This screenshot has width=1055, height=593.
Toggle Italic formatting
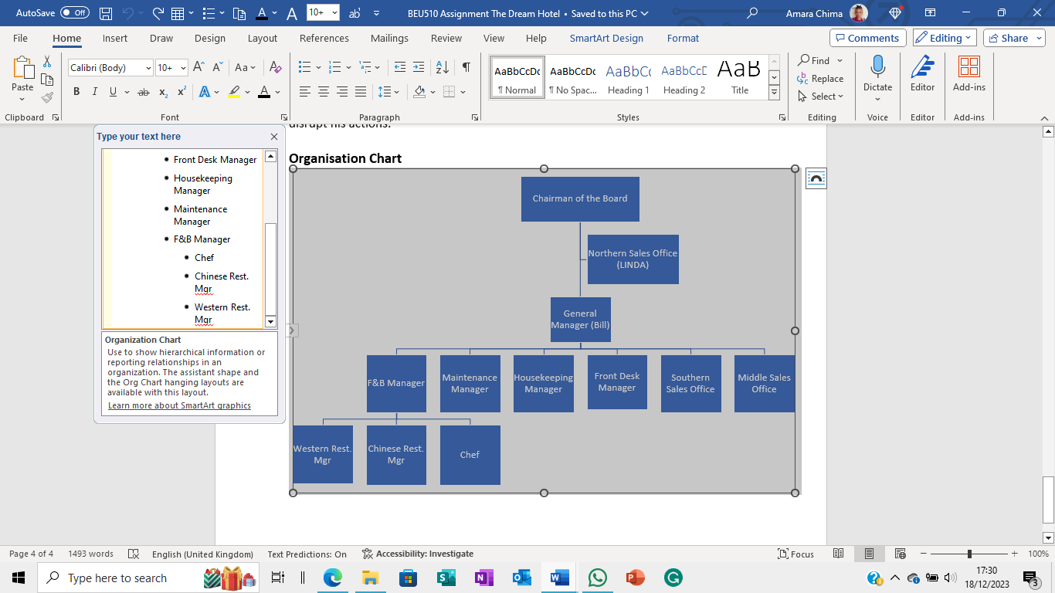coord(95,92)
